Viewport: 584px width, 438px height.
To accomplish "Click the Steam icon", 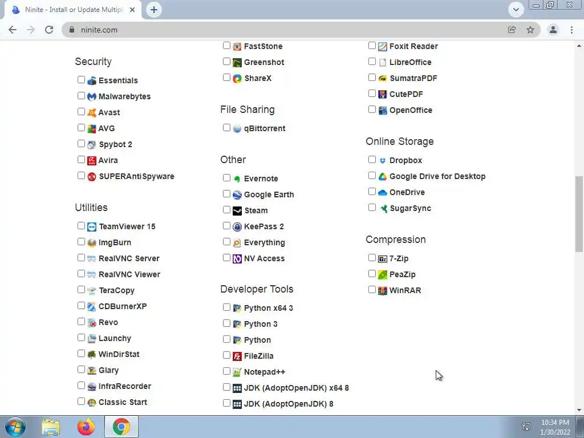I will (237, 211).
